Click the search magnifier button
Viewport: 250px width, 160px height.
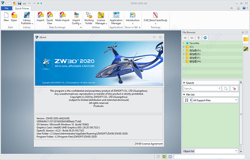pyautogui.click(x=226, y=89)
